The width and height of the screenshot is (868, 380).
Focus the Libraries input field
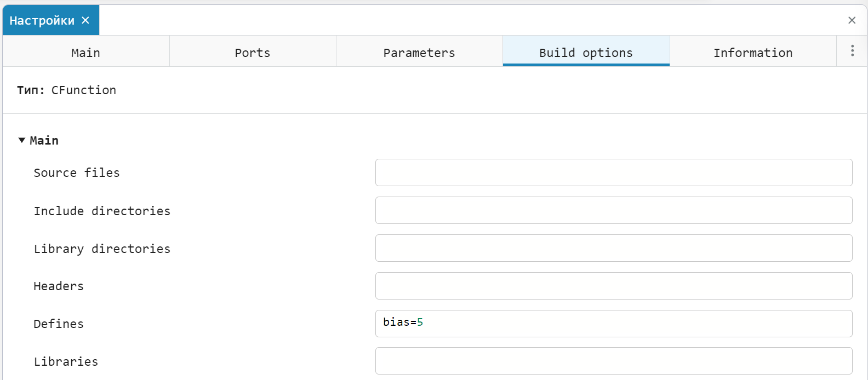coord(613,361)
